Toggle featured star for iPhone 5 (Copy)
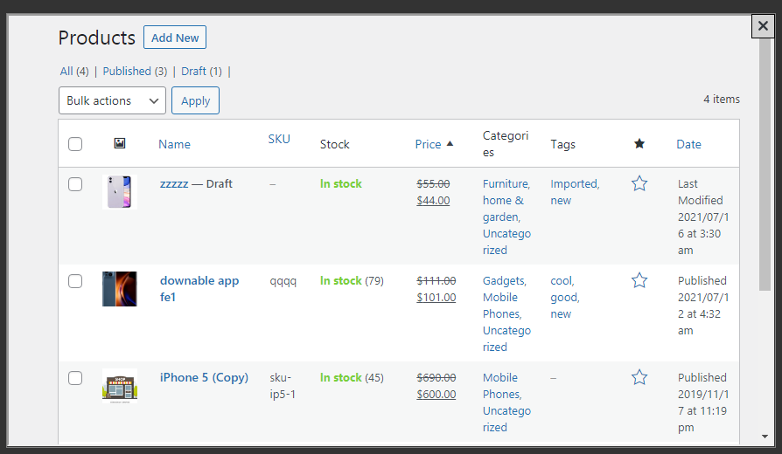The width and height of the screenshot is (782, 454). coord(639,377)
